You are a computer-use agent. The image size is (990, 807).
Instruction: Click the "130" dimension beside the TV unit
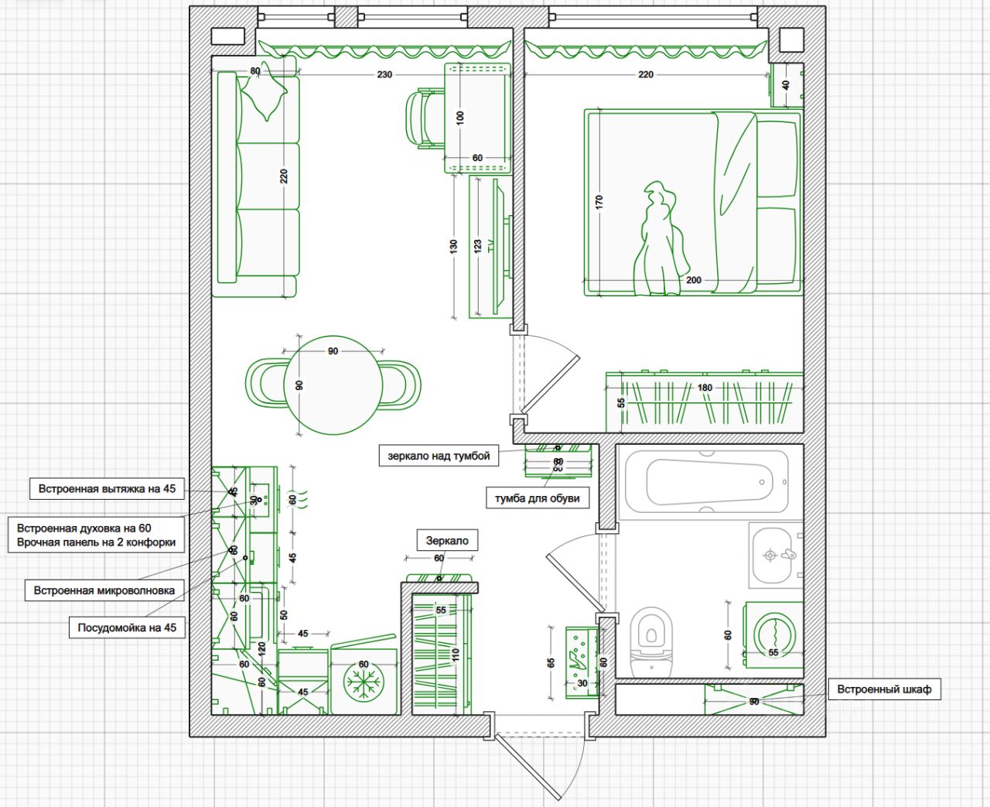454,247
